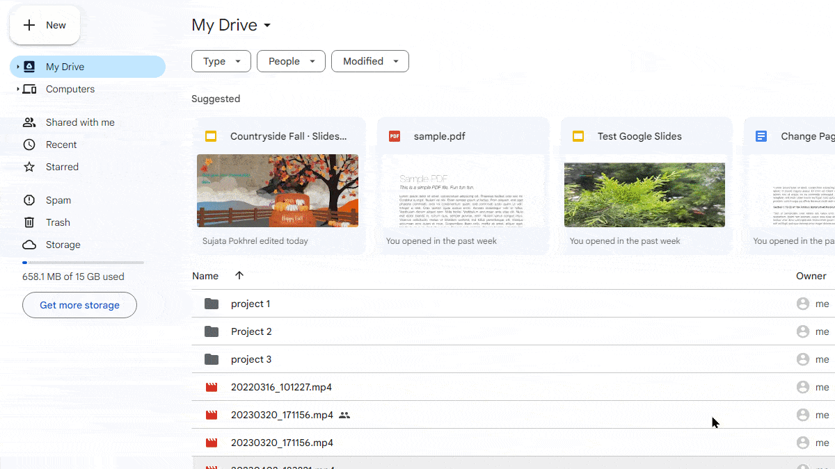Click the Get more storage button
This screenshot has height=469, width=835.
point(79,305)
